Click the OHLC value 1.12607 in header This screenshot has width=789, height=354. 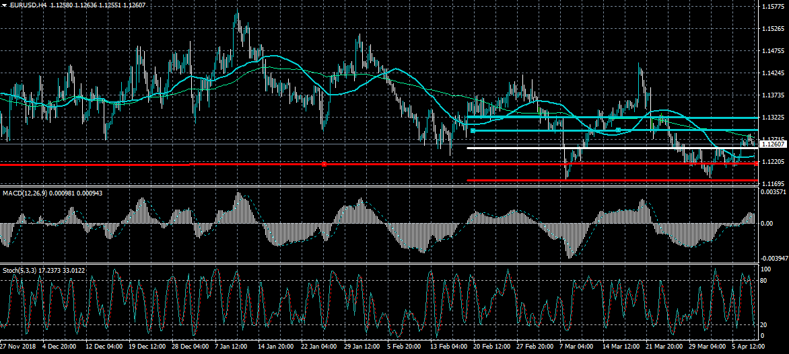[x=134, y=5]
